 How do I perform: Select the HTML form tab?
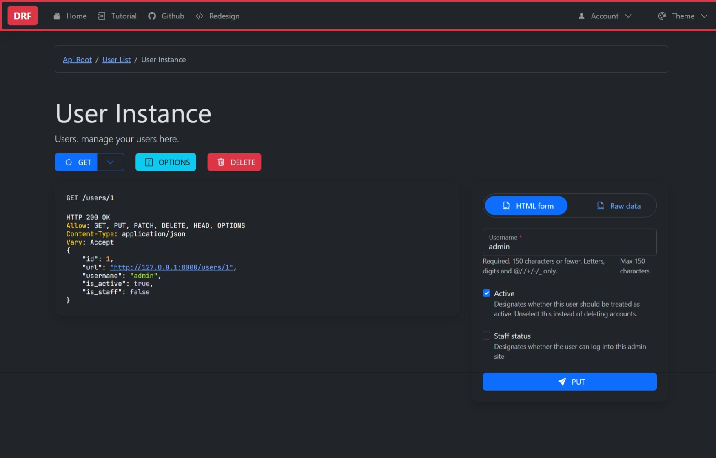coord(526,206)
